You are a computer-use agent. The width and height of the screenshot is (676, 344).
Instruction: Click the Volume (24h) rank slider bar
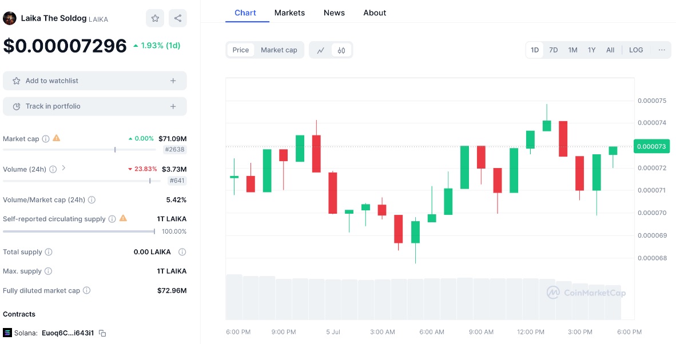pyautogui.click(x=81, y=181)
